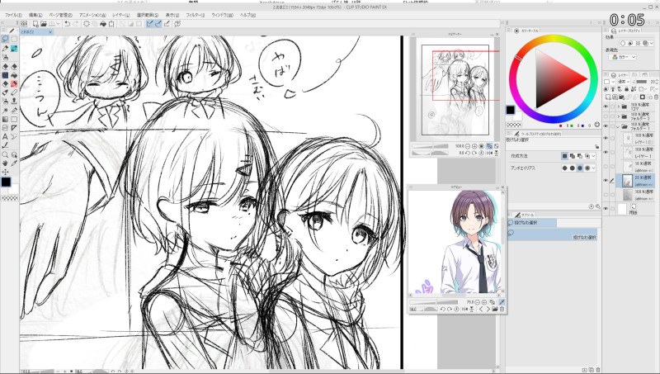The height and width of the screenshot is (374, 660).
Task: Toggle Snap to Special Ruler in command bar
Action: pyautogui.click(x=158, y=24)
